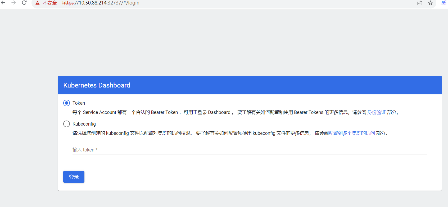The height and width of the screenshot is (207, 448).
Task: Select the Token radio button
Action: point(67,103)
